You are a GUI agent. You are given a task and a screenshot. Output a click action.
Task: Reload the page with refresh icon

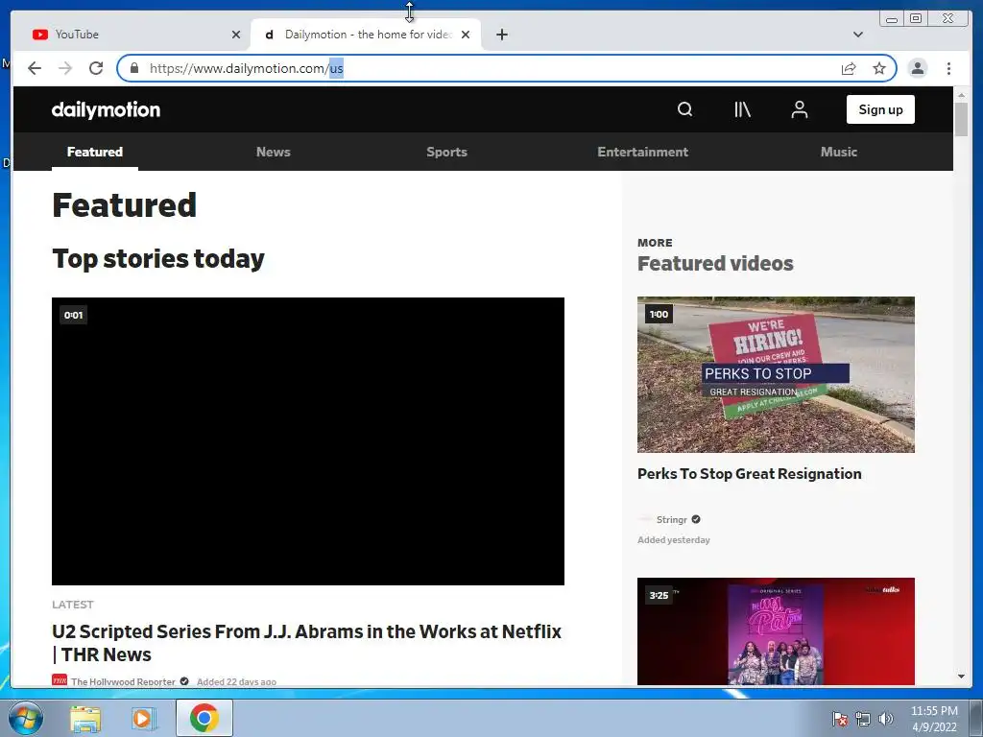click(96, 68)
